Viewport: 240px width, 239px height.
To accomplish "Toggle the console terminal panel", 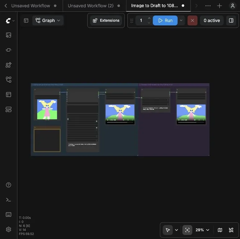I will click(x=9, y=200).
